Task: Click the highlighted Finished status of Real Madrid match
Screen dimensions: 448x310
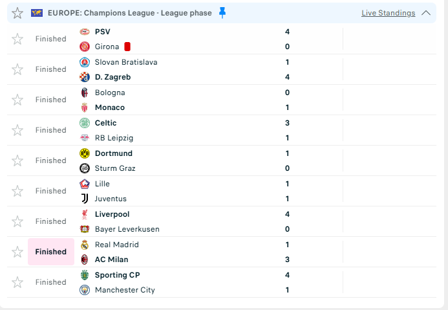Action: [51, 252]
